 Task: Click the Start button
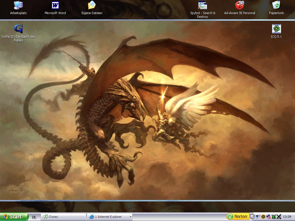[x=14, y=217]
